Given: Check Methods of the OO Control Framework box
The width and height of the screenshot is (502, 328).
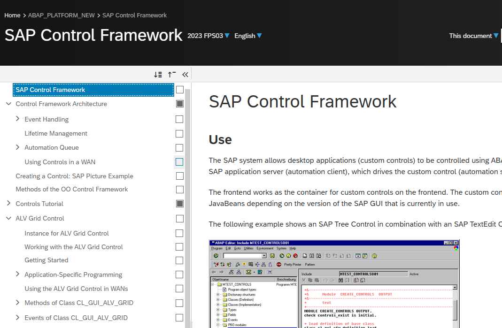Looking at the screenshot, I should [x=180, y=190].
